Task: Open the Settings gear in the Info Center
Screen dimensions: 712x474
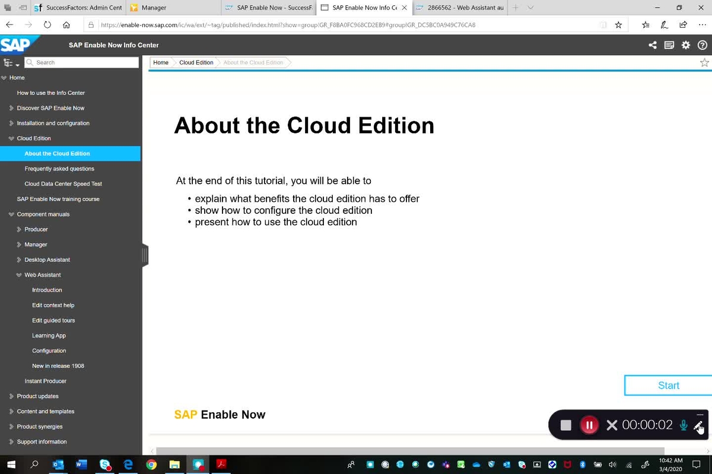Action: [685, 44]
